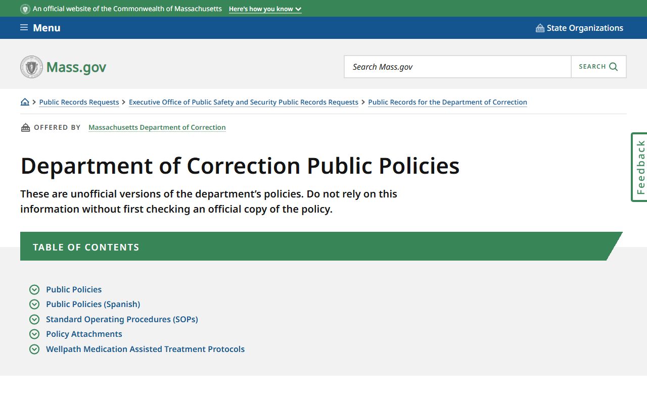Open Public Records for Department of Correction link

447,102
